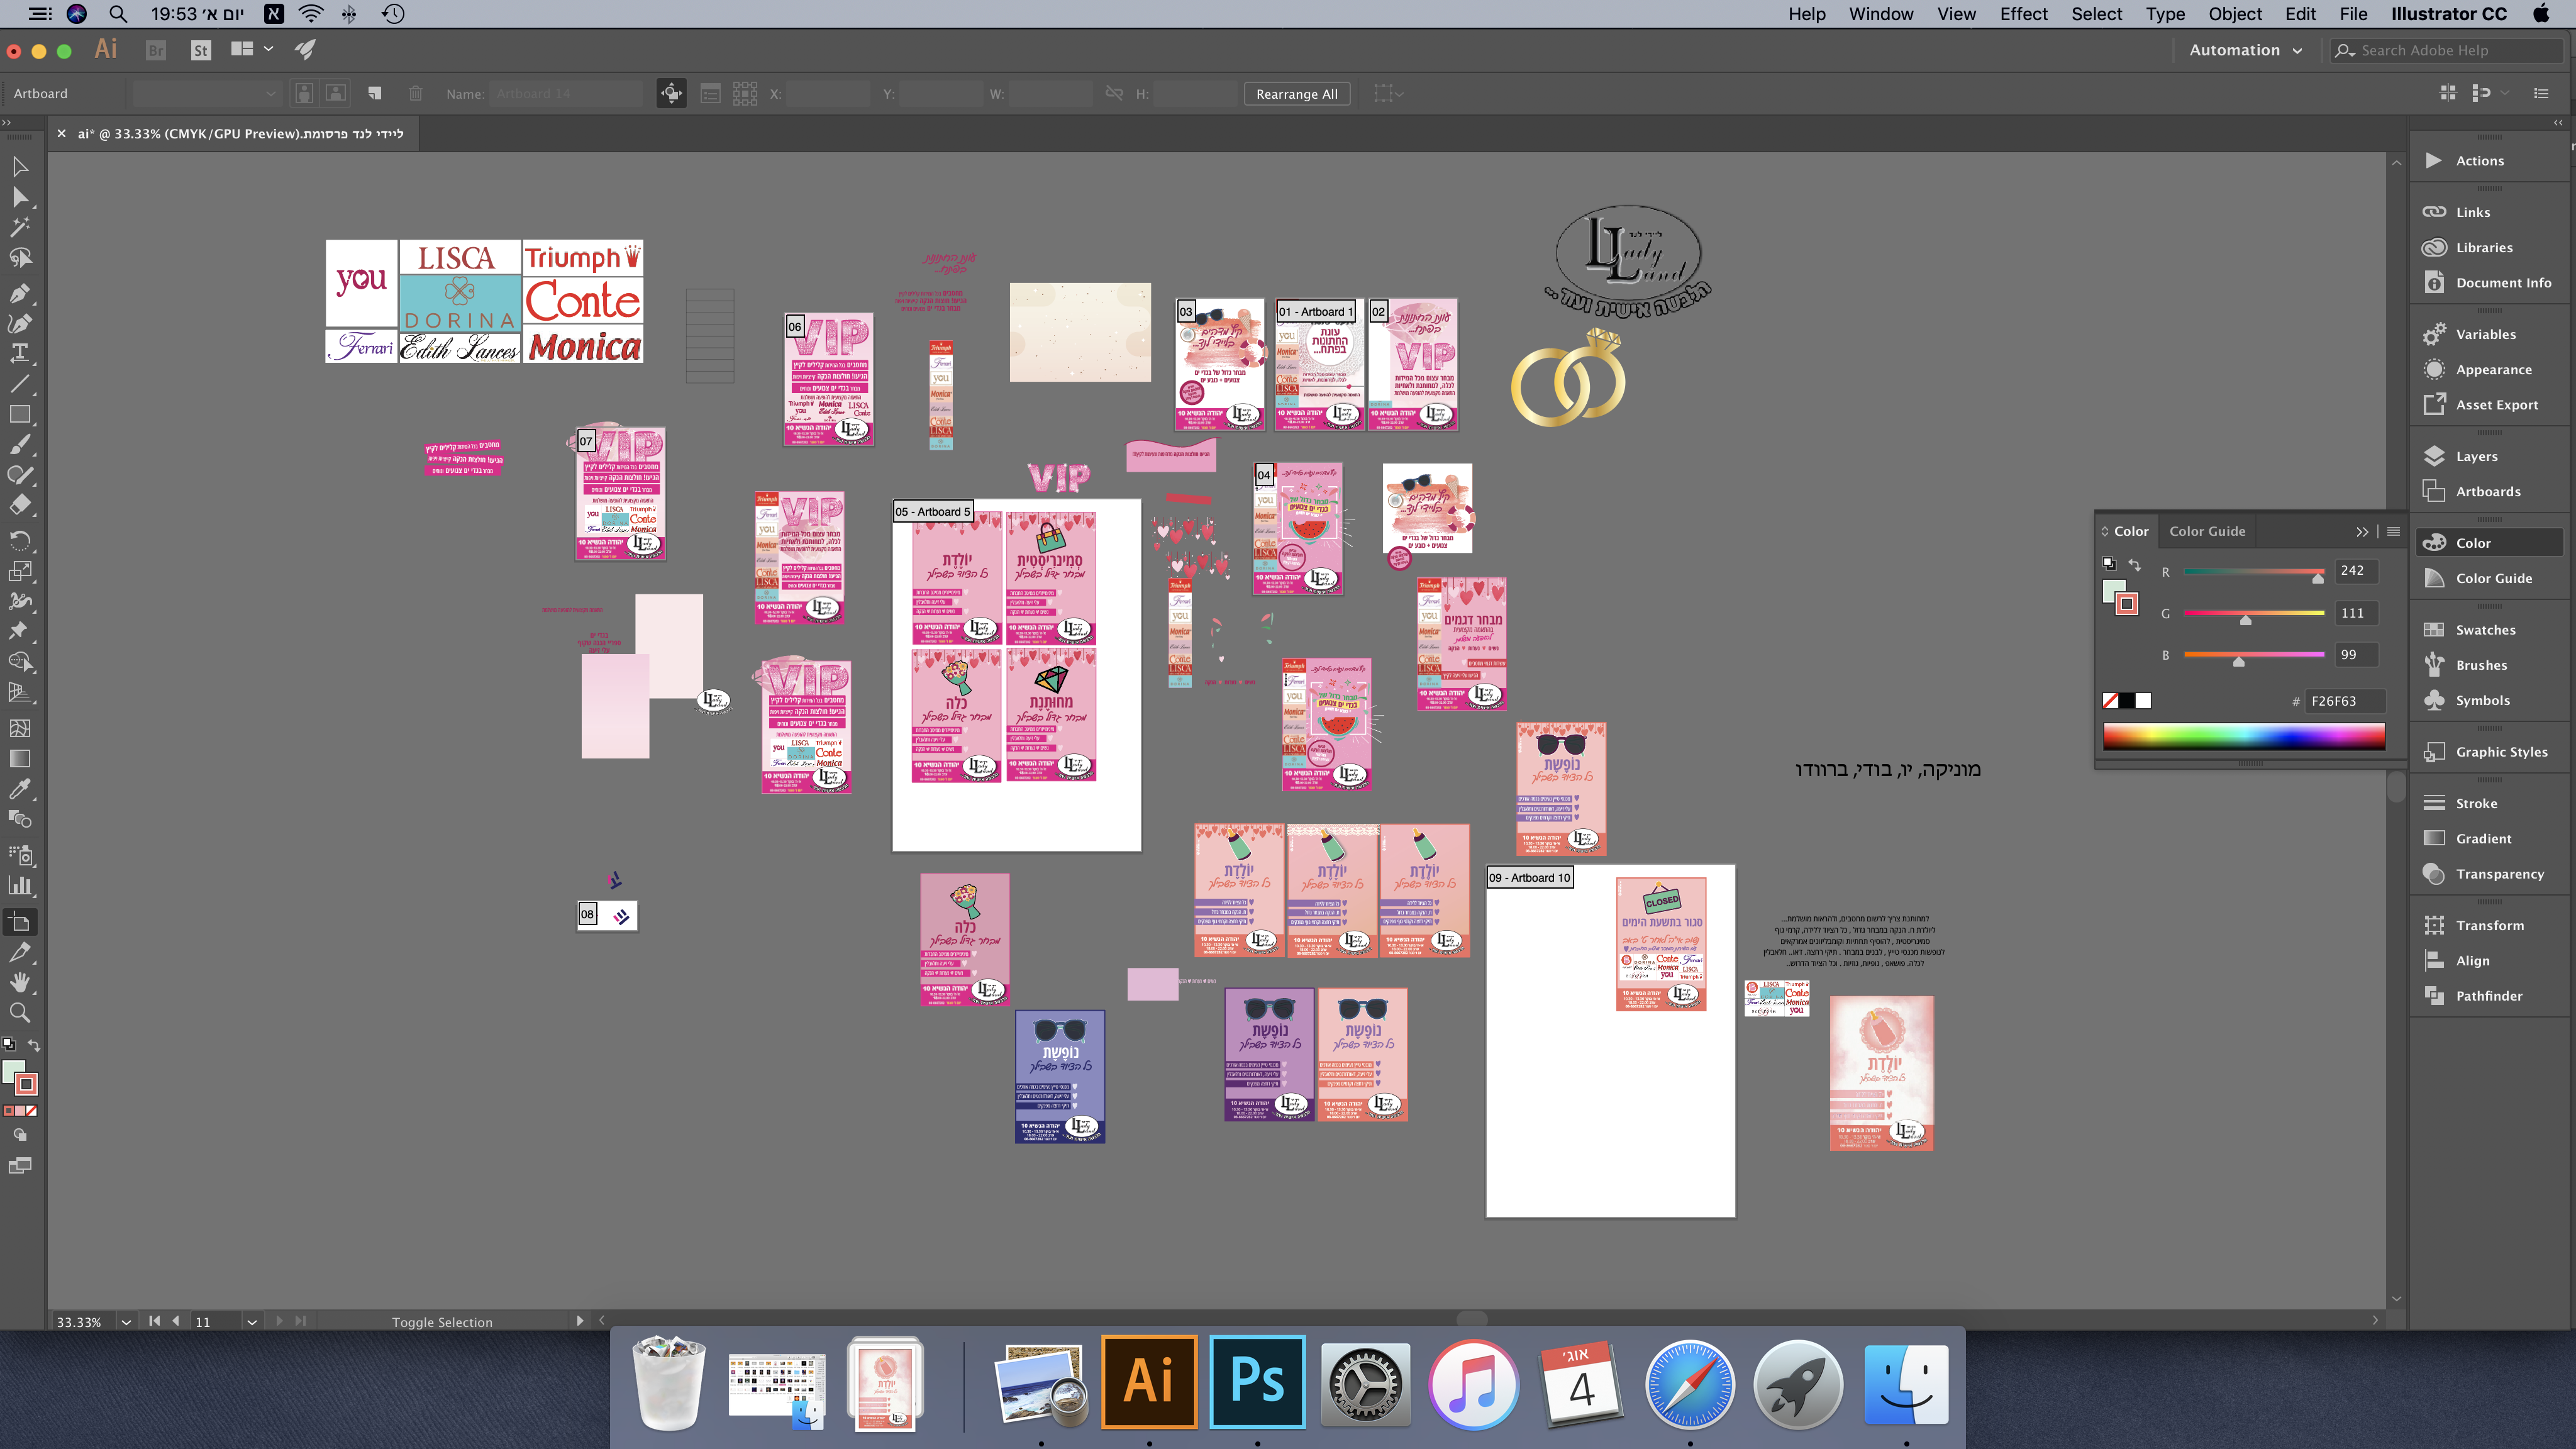Select the Eyedropper tool
Image resolution: width=2576 pixels, height=1449 pixels.
click(19, 789)
